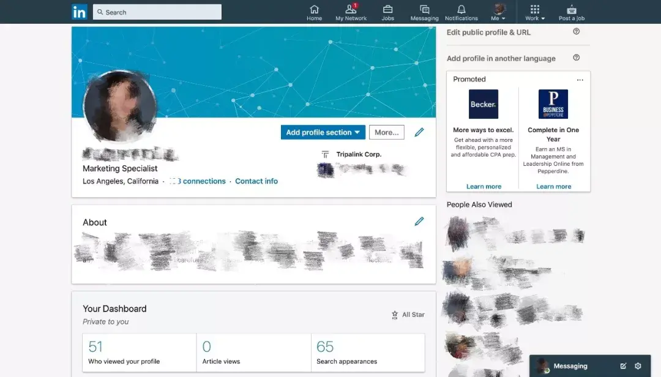Open the Promoted ads options menu
The height and width of the screenshot is (377, 661).
tap(580, 79)
